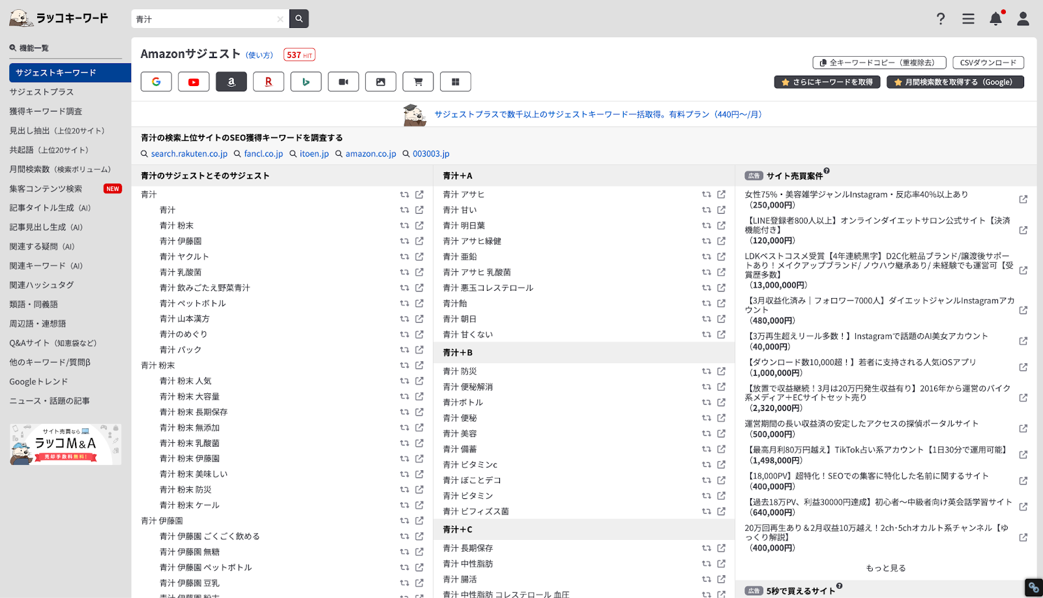Viewport: 1043px width, 598px height.
Task: Select the Rakuten suggest source icon
Action: 269,82
